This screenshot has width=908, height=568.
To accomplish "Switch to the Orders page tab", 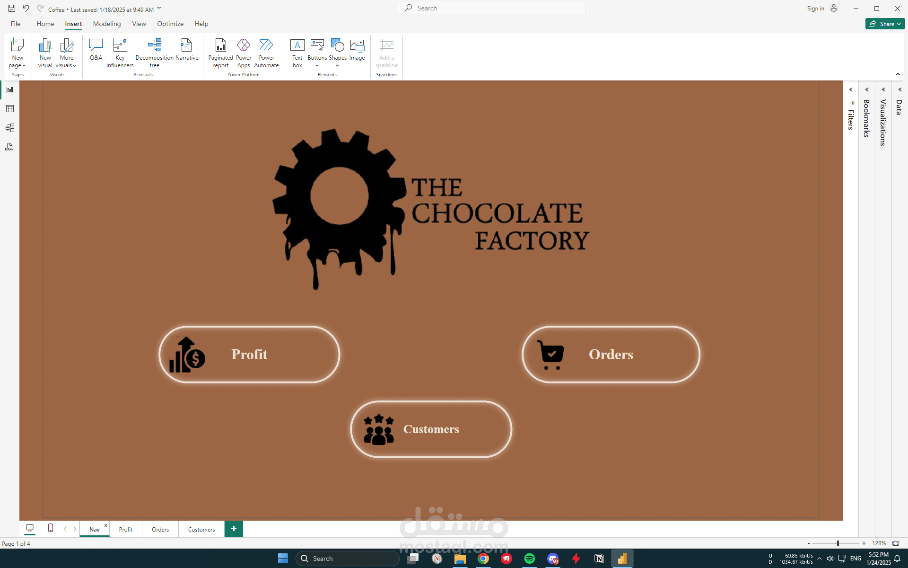I will pyautogui.click(x=160, y=529).
